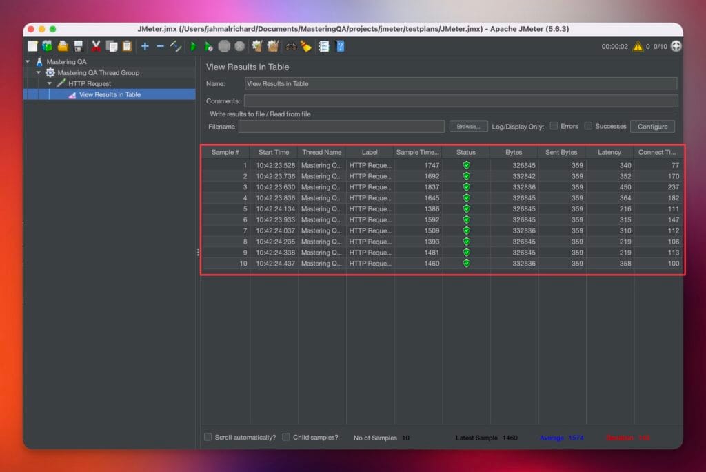Click the Connect Time column header
Viewport: 706px width, 472px height.
[657, 152]
